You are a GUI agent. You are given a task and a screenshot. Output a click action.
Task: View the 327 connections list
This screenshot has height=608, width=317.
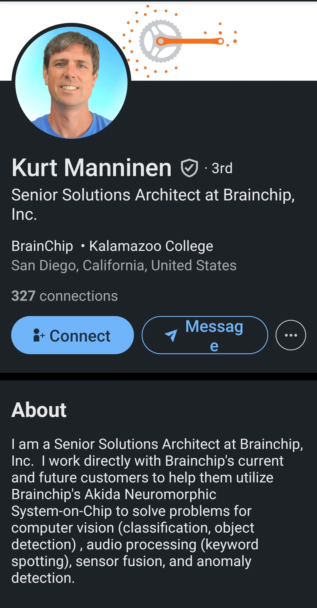[65, 296]
